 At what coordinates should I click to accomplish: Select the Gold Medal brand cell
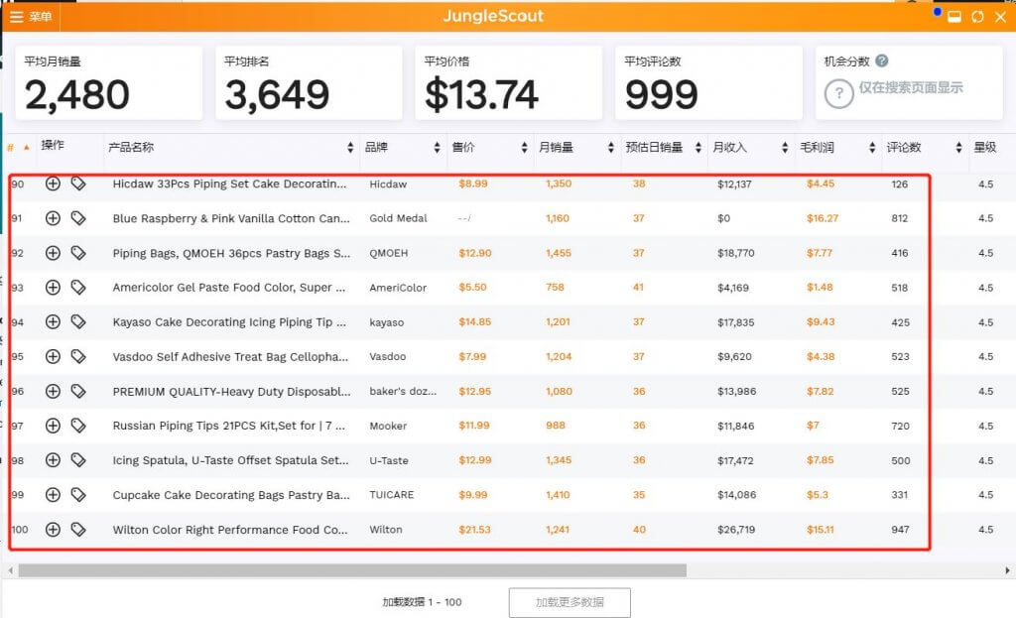tap(398, 218)
